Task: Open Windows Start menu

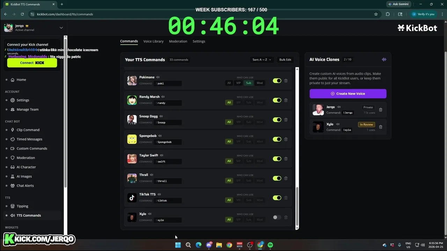Action: (178, 245)
